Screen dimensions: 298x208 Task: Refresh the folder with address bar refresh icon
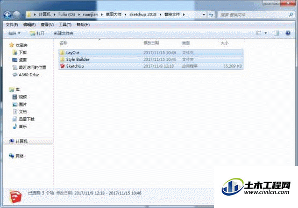pyautogui.click(x=211, y=15)
